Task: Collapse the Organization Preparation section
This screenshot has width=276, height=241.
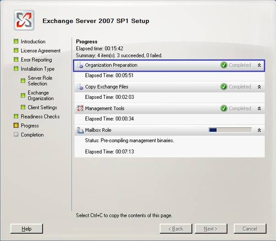Action: 259,65
